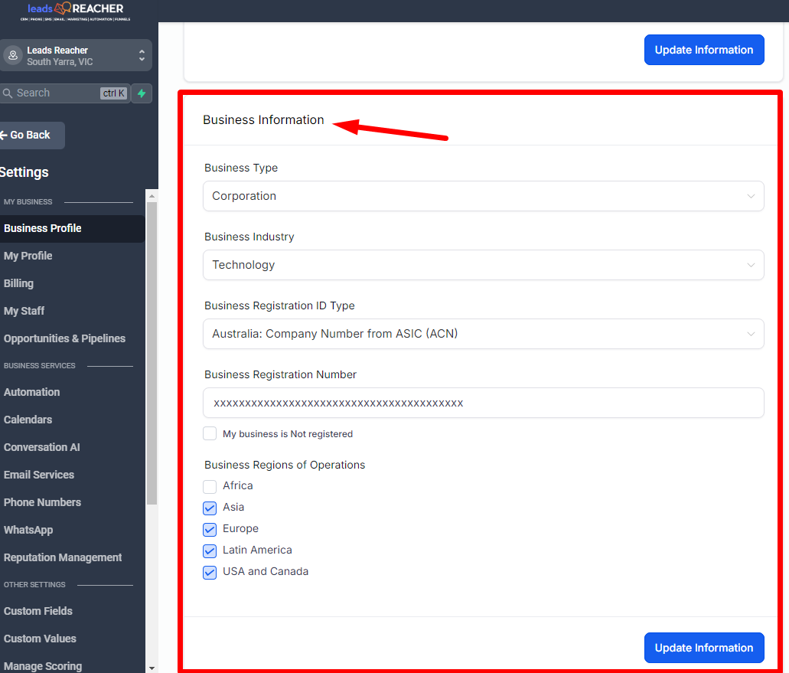Viewport: 789px width, 673px height.
Task: Open Email Services settings
Action: (39, 475)
